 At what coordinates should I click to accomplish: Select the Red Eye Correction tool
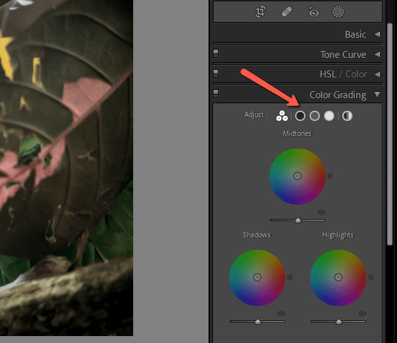(313, 12)
